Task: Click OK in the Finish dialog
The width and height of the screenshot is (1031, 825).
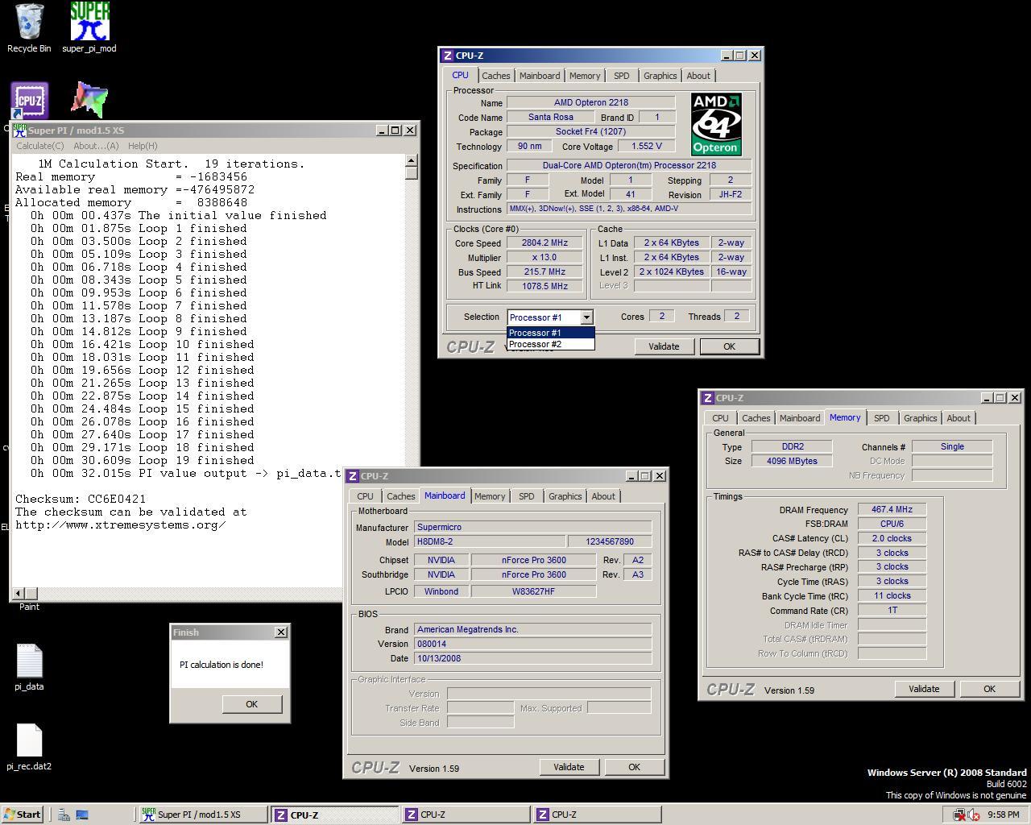Action: (252, 704)
